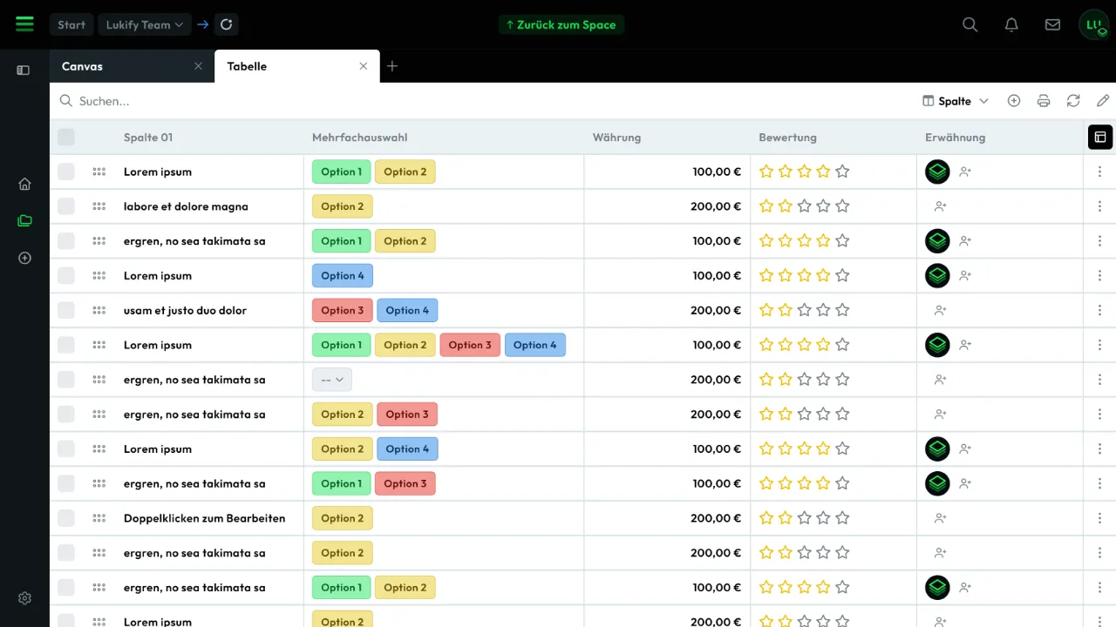Set first row rating to five stars
1116x627 pixels.
842,172
